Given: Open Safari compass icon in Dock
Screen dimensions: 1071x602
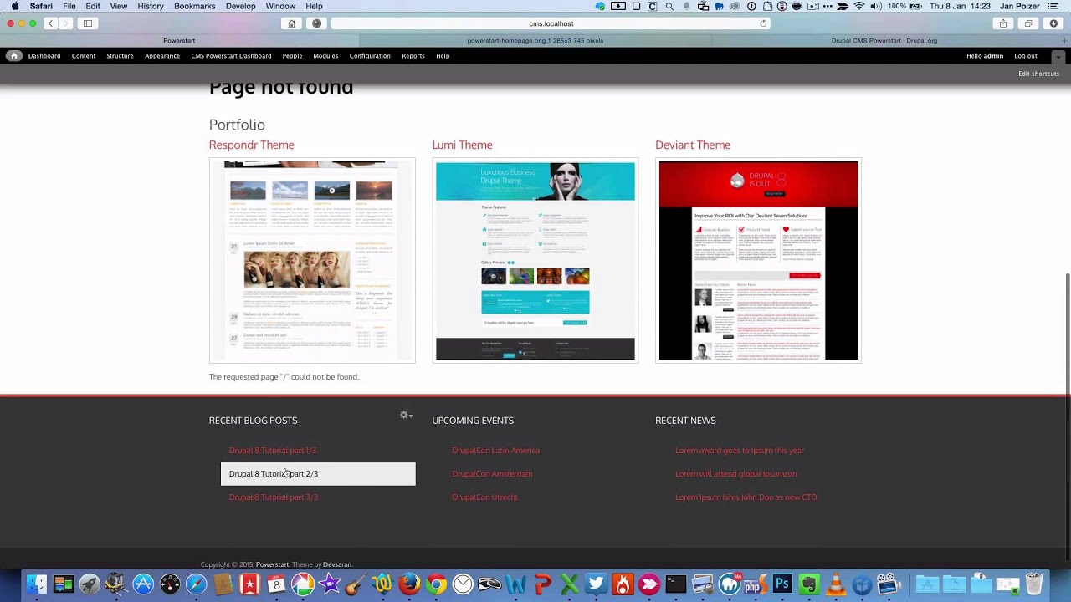Looking at the screenshot, I should point(197,584).
